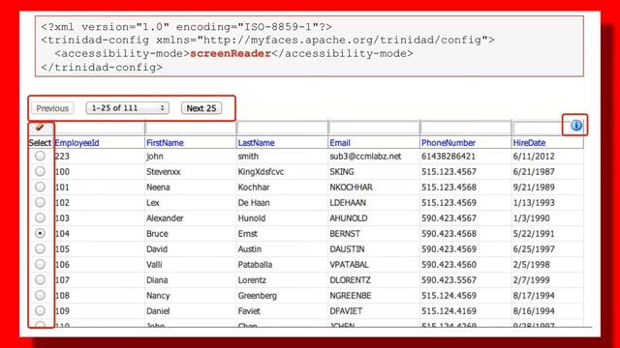
Task: Select radio button for employee 100
Action: coord(40,171)
